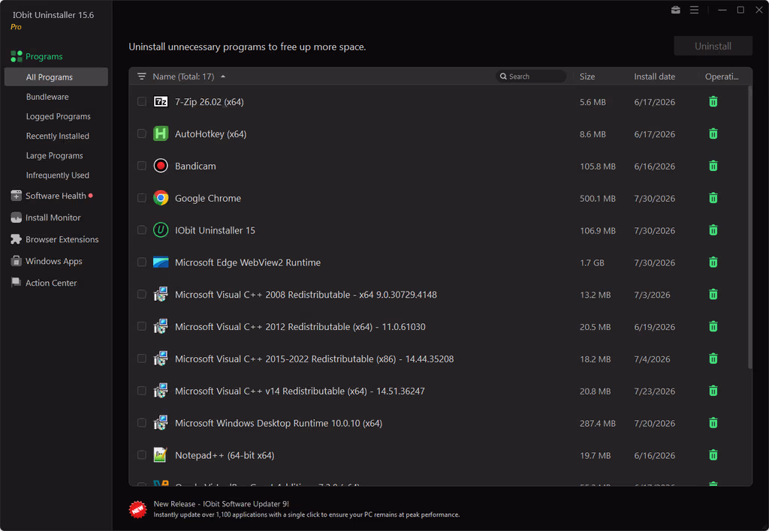Click trash icon in Bandicam row
The height and width of the screenshot is (531, 769).
[x=713, y=166]
